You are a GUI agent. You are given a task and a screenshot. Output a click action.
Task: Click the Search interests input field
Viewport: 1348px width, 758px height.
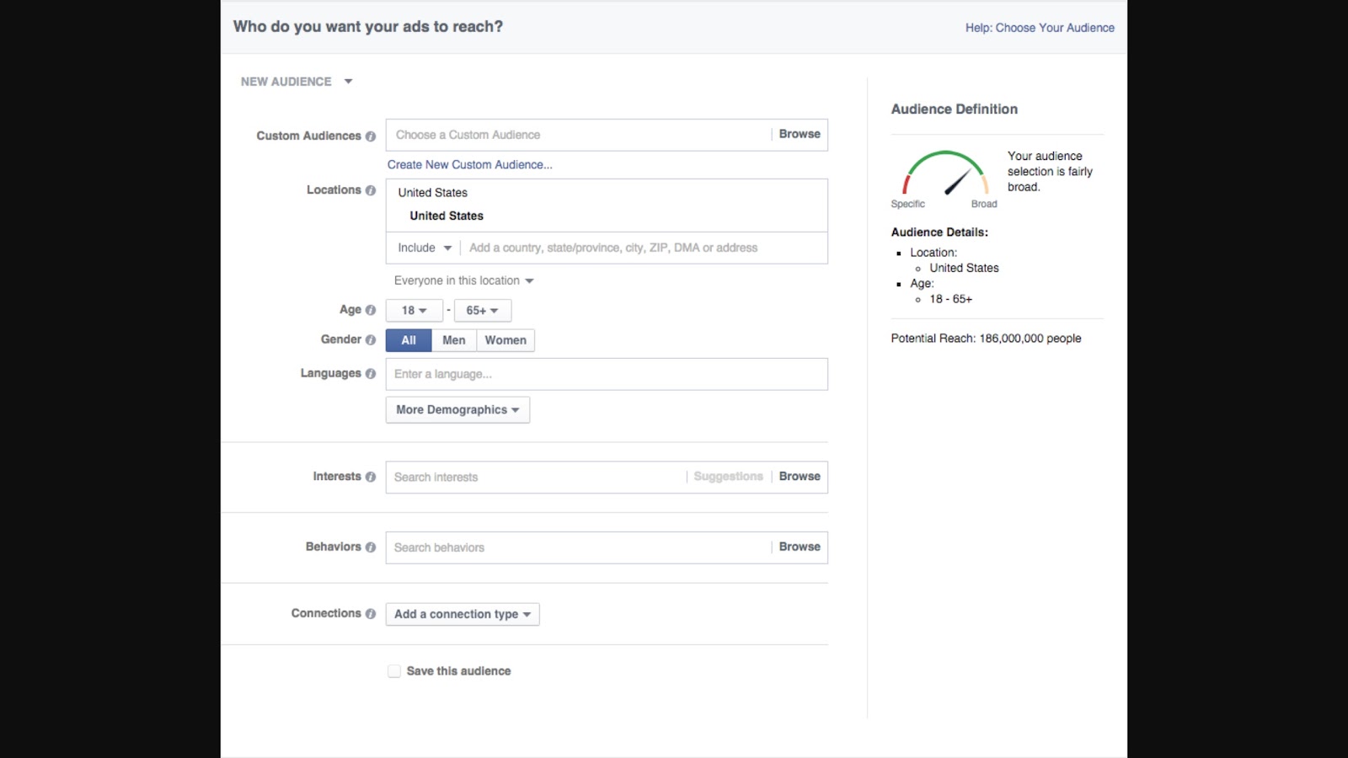(x=536, y=477)
